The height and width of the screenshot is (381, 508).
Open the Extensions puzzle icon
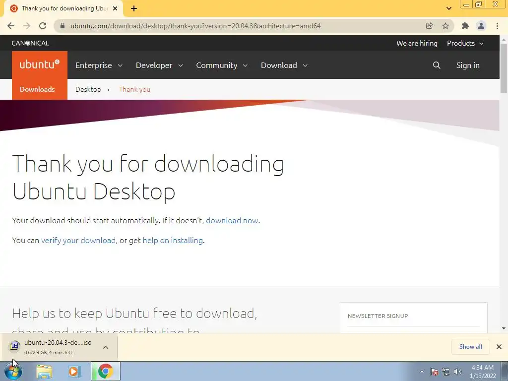465,26
